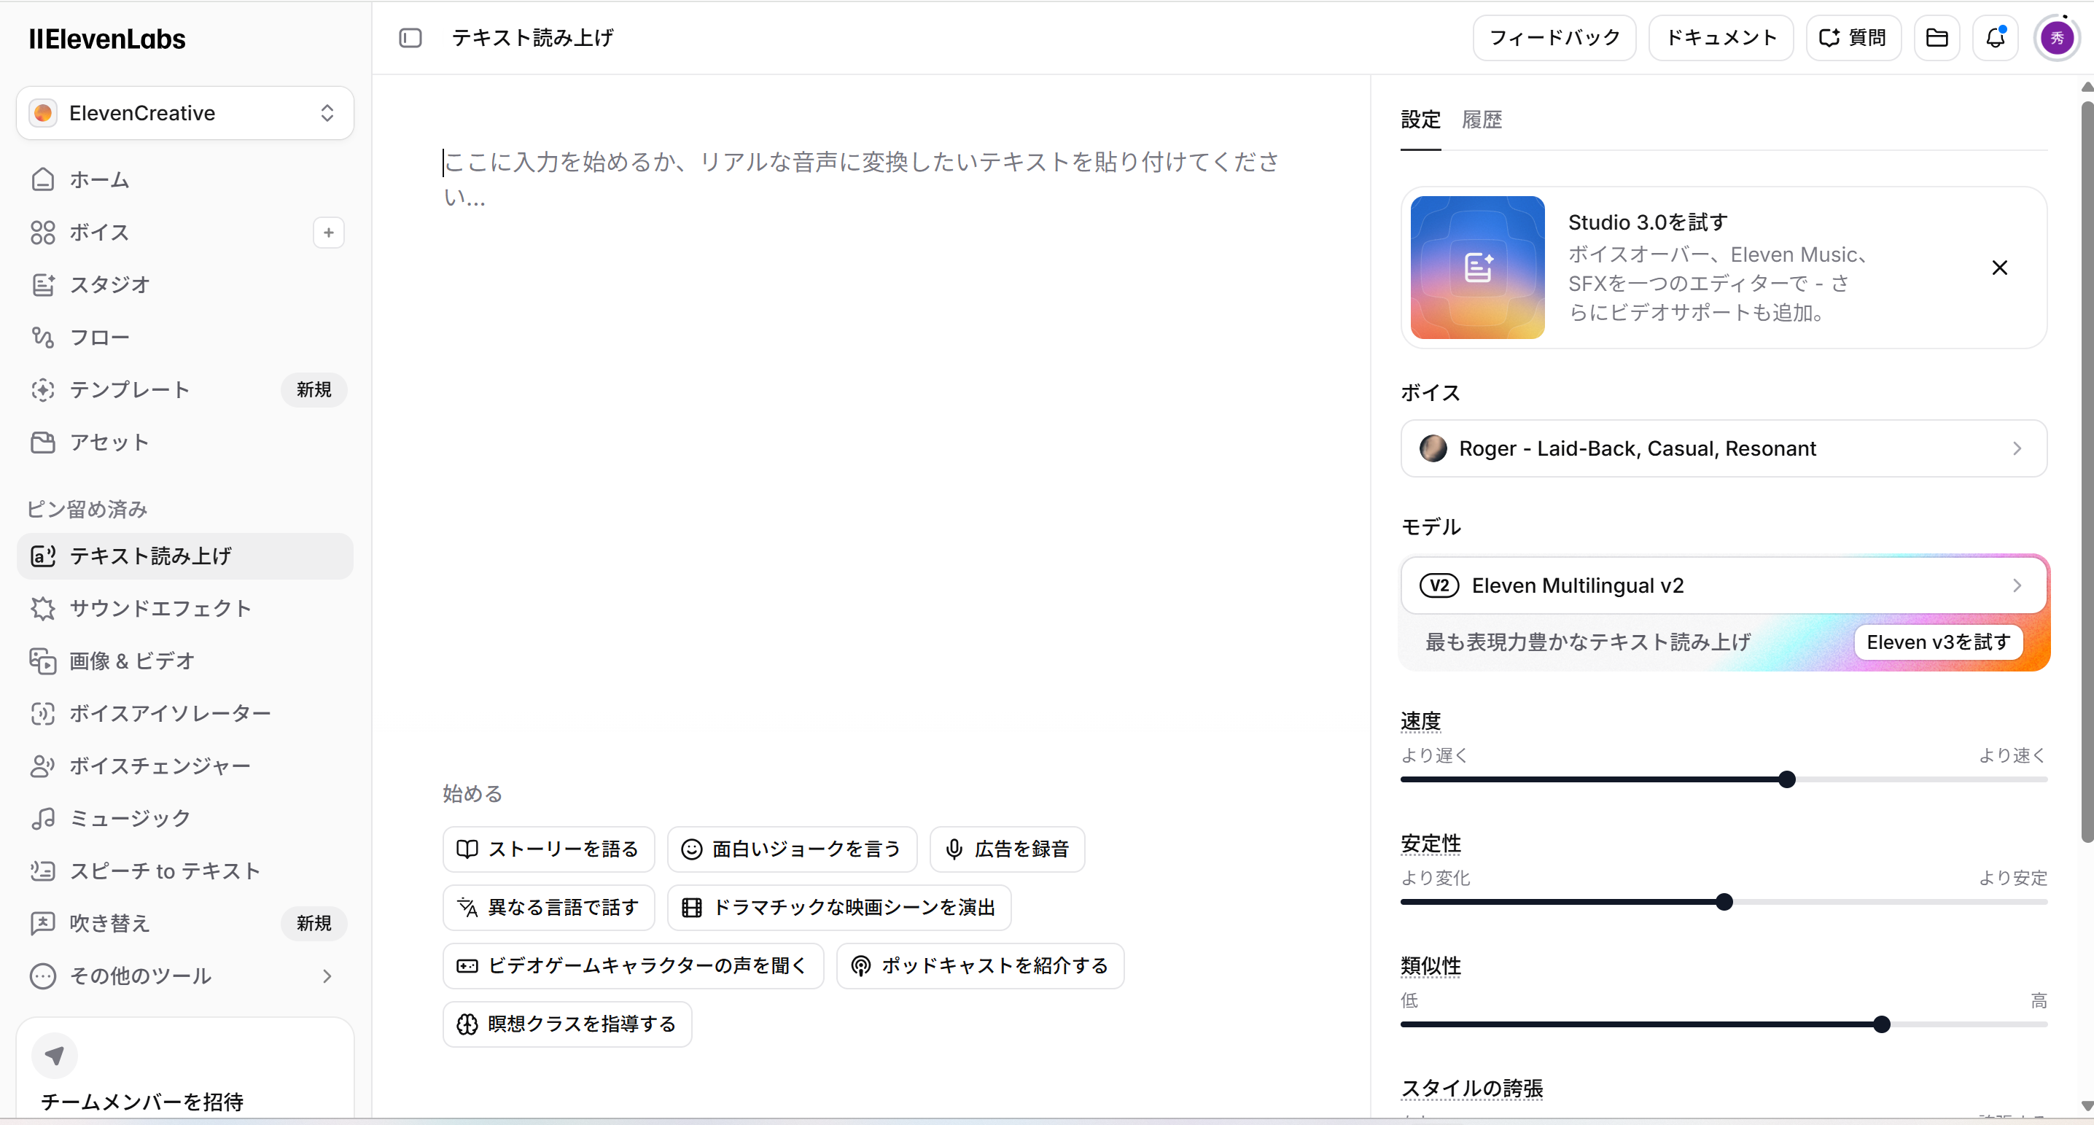Choose ポッドキャストを紹介する prompt

click(x=979, y=965)
